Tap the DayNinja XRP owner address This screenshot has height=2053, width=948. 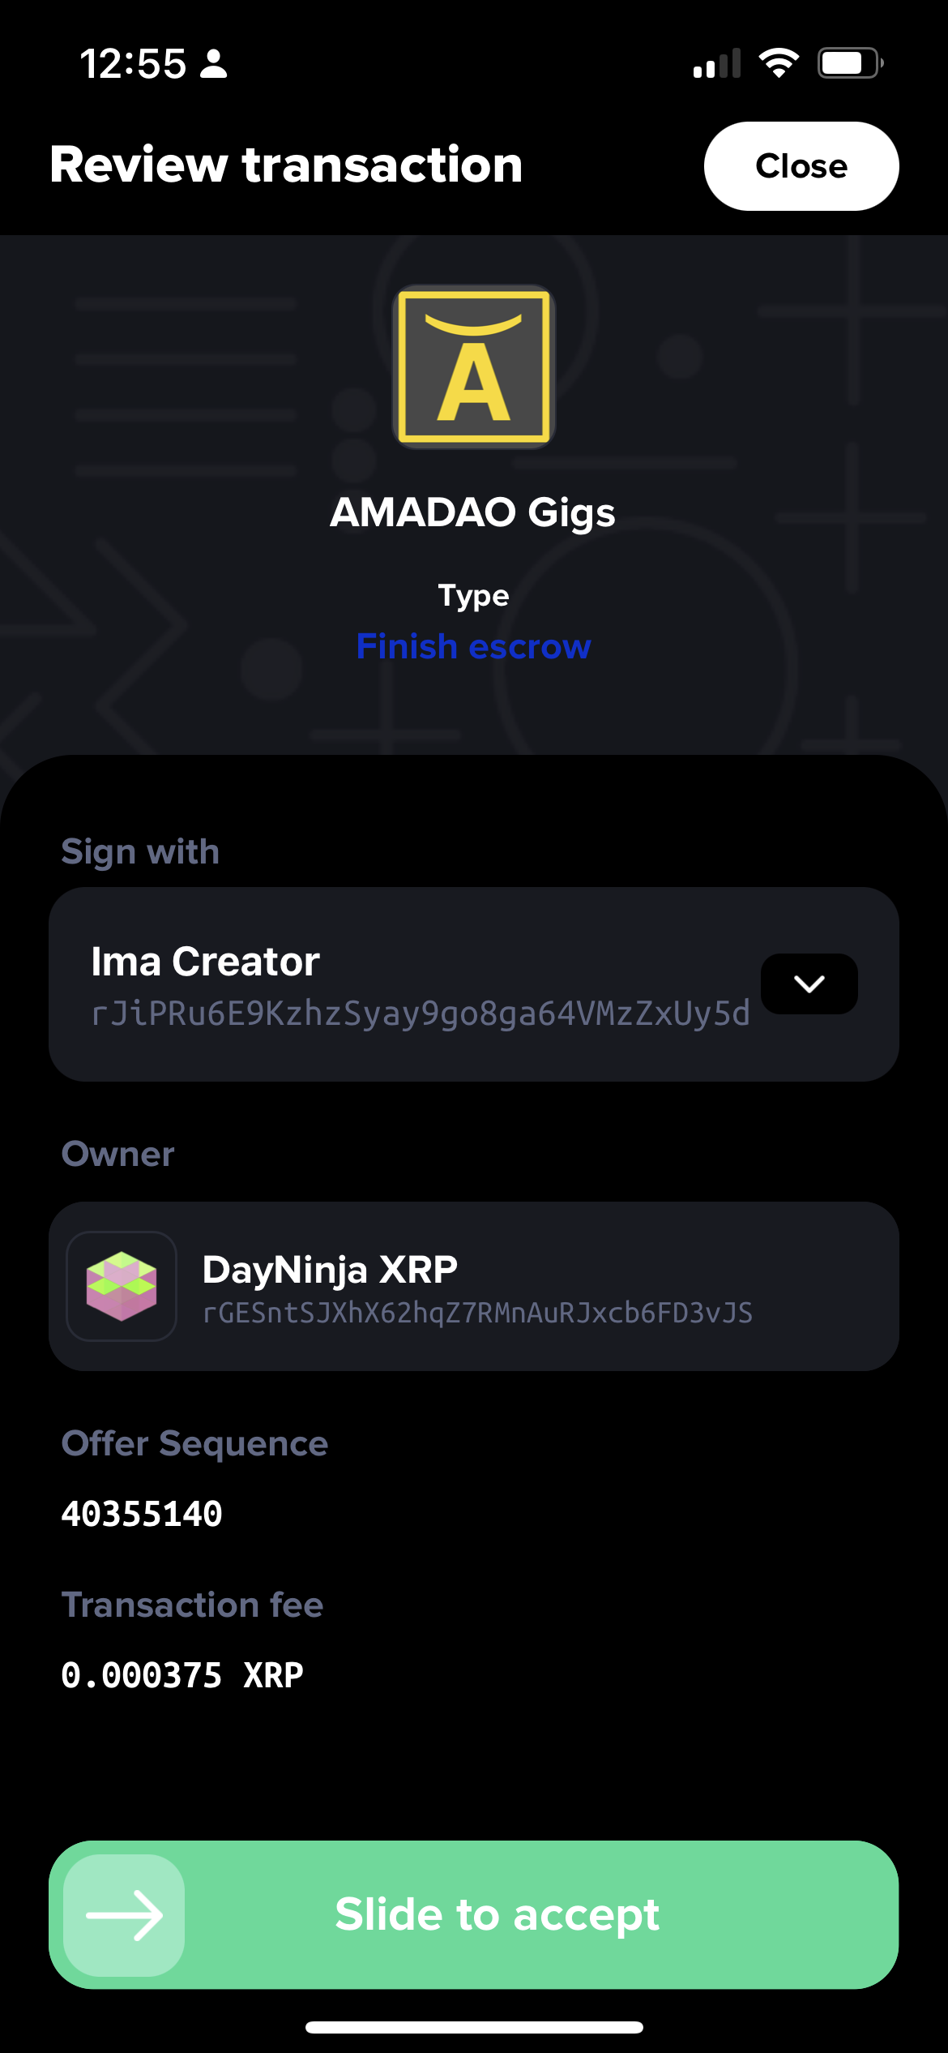pyautogui.click(x=477, y=1313)
